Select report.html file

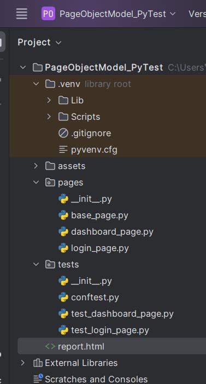click(x=81, y=347)
